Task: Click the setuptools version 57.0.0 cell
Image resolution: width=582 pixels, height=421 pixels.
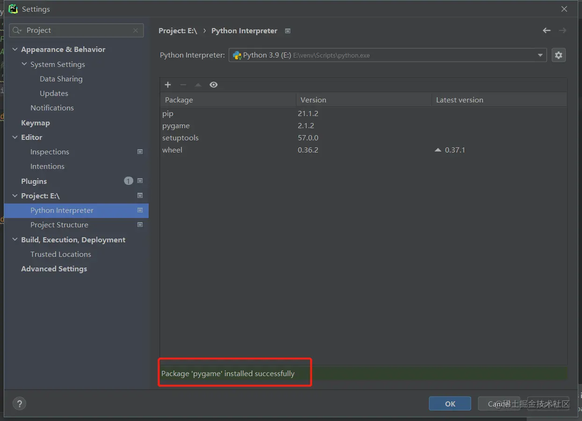Action: [x=308, y=138]
